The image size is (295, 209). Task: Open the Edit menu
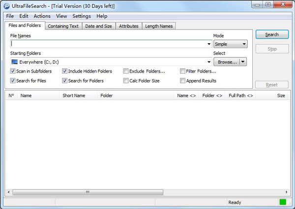(24, 16)
